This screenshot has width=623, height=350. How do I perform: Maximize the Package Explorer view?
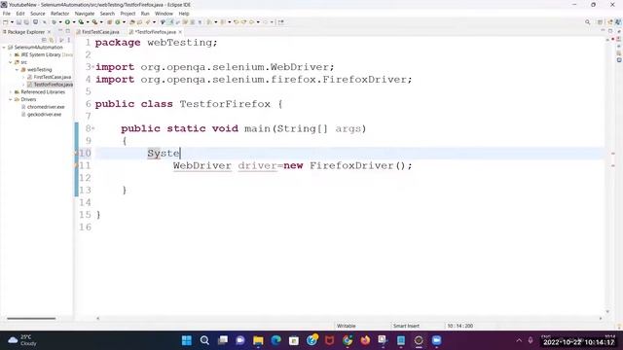[67, 31]
